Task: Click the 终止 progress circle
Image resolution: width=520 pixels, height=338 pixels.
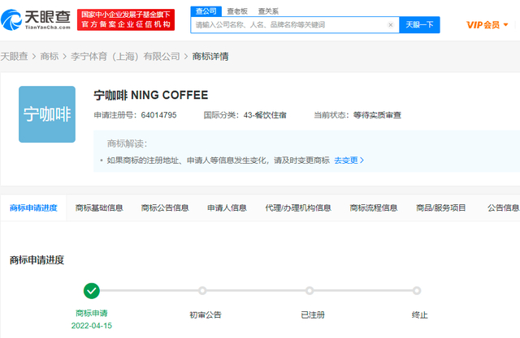Action: [x=417, y=290]
